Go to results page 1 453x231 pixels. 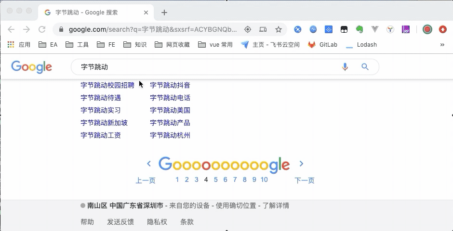point(177,180)
